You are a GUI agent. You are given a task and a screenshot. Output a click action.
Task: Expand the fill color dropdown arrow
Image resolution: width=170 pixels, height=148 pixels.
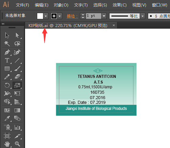click(46, 16)
